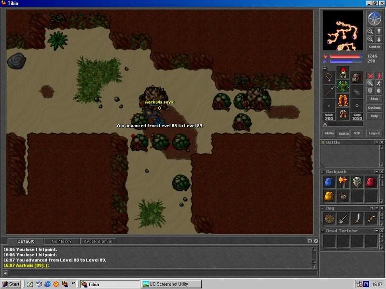Open the Help window
This screenshot has width=386, height=289.
click(374, 116)
